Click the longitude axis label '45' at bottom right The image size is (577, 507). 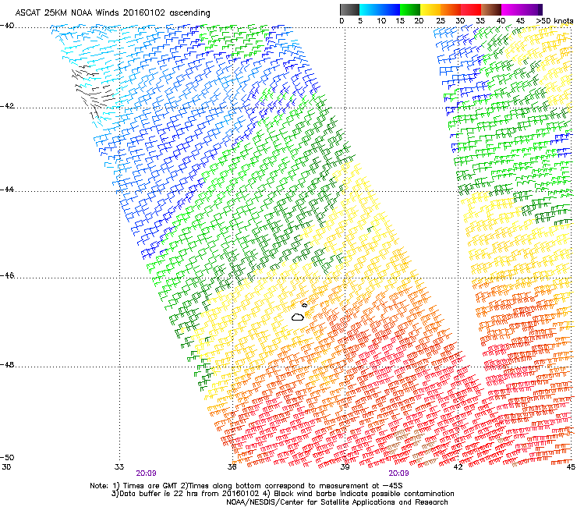click(571, 467)
